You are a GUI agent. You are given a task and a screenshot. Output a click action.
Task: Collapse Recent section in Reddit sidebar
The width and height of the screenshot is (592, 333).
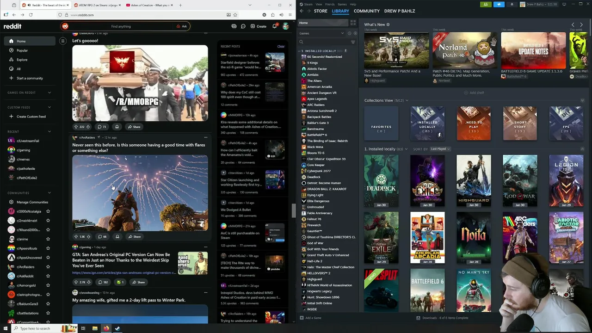click(x=49, y=131)
